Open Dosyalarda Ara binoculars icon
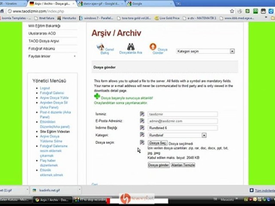The height and width of the screenshot is (206, 275). point(131,47)
